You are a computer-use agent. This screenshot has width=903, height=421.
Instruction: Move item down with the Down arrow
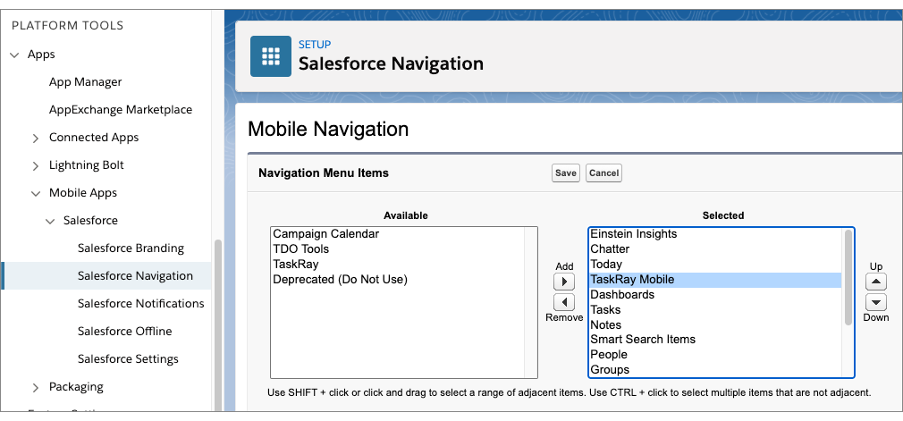pos(876,302)
